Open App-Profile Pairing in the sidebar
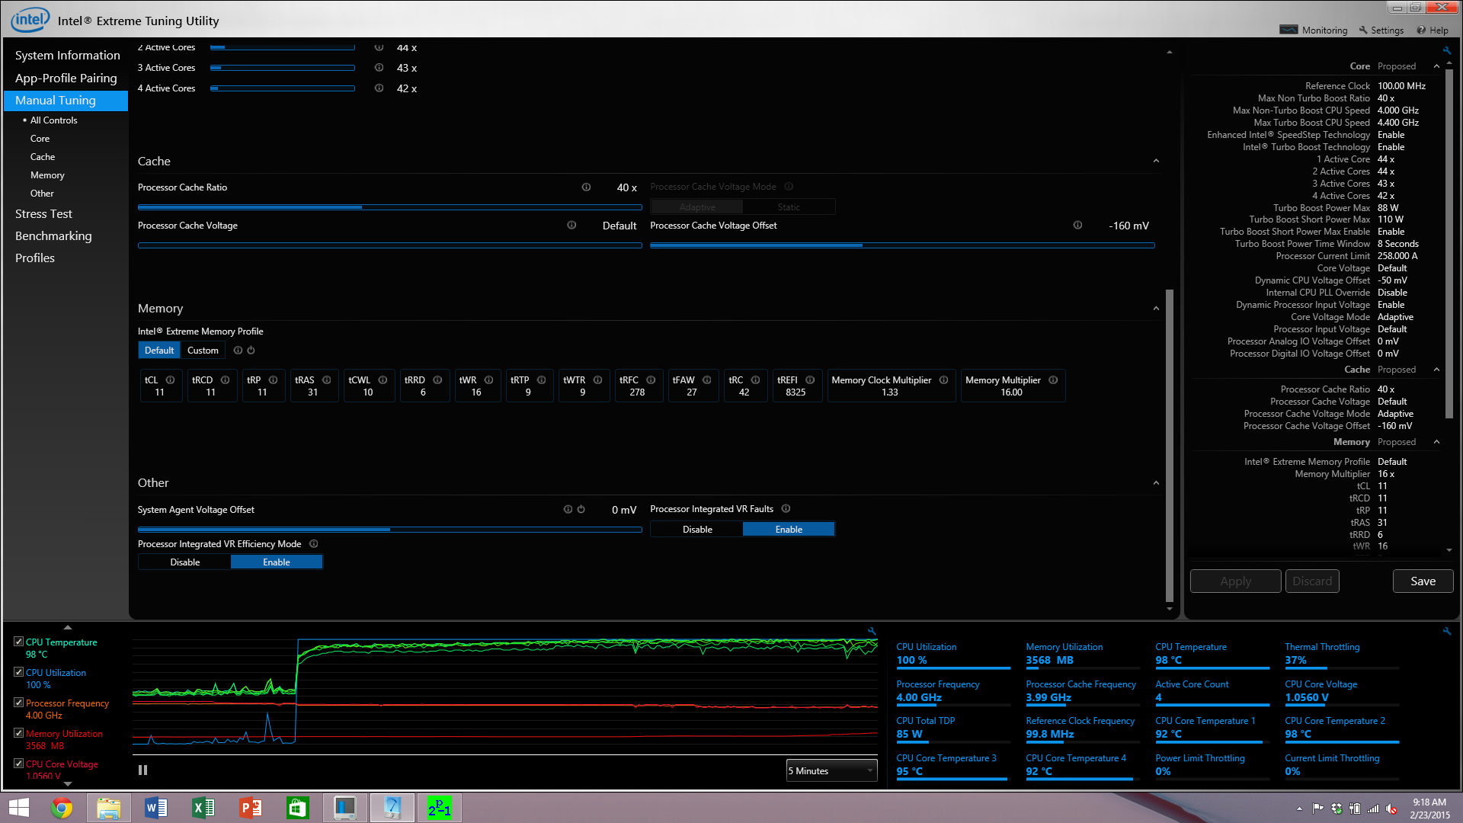 coord(66,78)
